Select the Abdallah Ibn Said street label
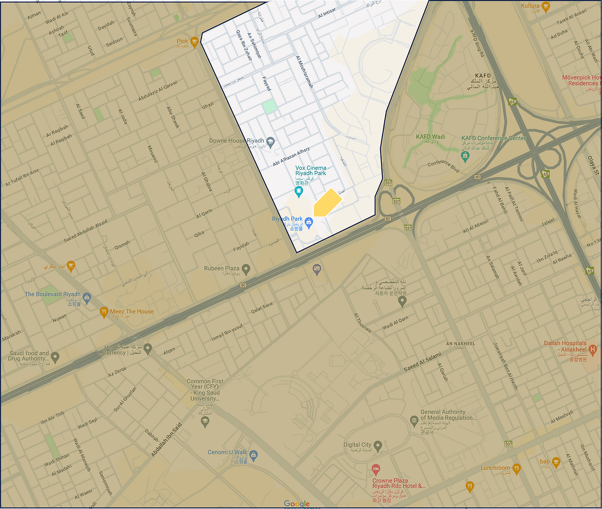602x509 pixels. (166, 440)
